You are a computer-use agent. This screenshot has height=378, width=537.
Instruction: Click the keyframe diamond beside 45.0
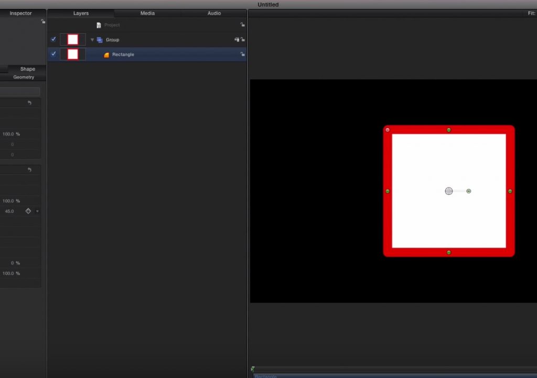pyautogui.click(x=28, y=211)
